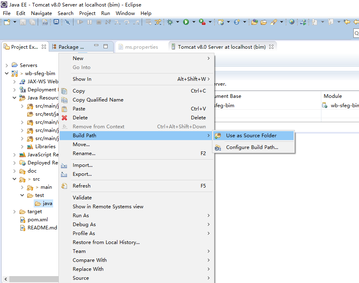Image resolution: width=359 pixels, height=283 pixels.
Task: Click the green Run icon
Action: click(186, 22)
